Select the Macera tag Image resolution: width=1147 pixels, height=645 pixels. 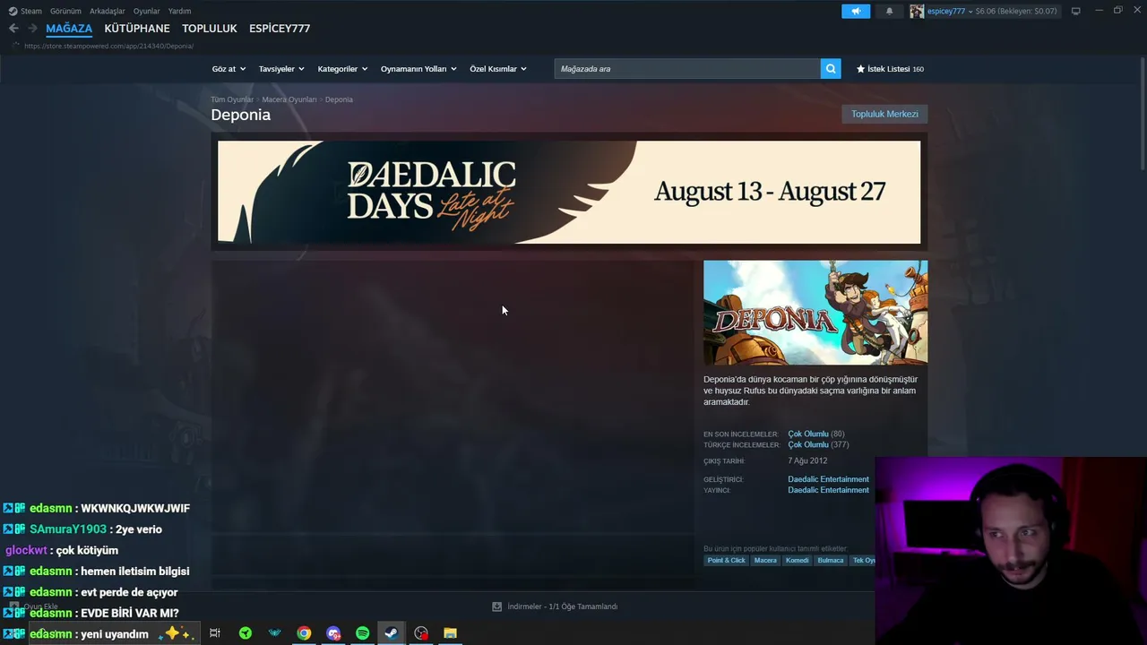[x=765, y=561]
